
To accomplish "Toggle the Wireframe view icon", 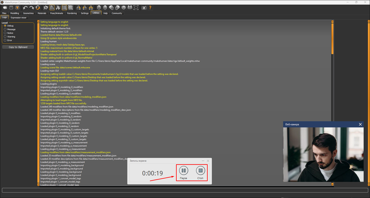I will [52, 8].
